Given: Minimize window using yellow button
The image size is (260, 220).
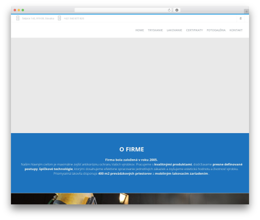Looking at the screenshot, I should click(19, 10).
